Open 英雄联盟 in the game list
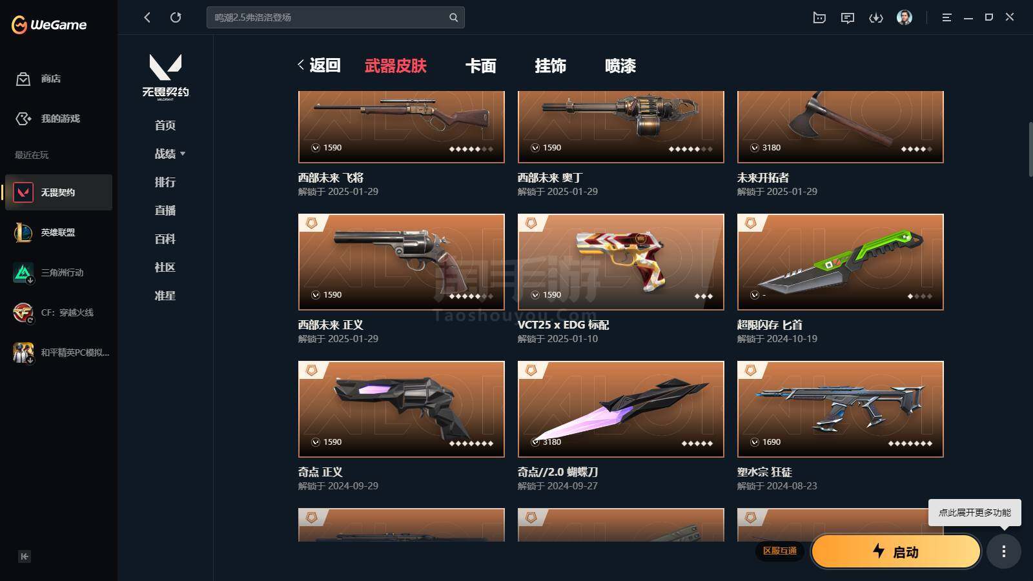Screen dimensions: 1033x581 [x=59, y=232]
